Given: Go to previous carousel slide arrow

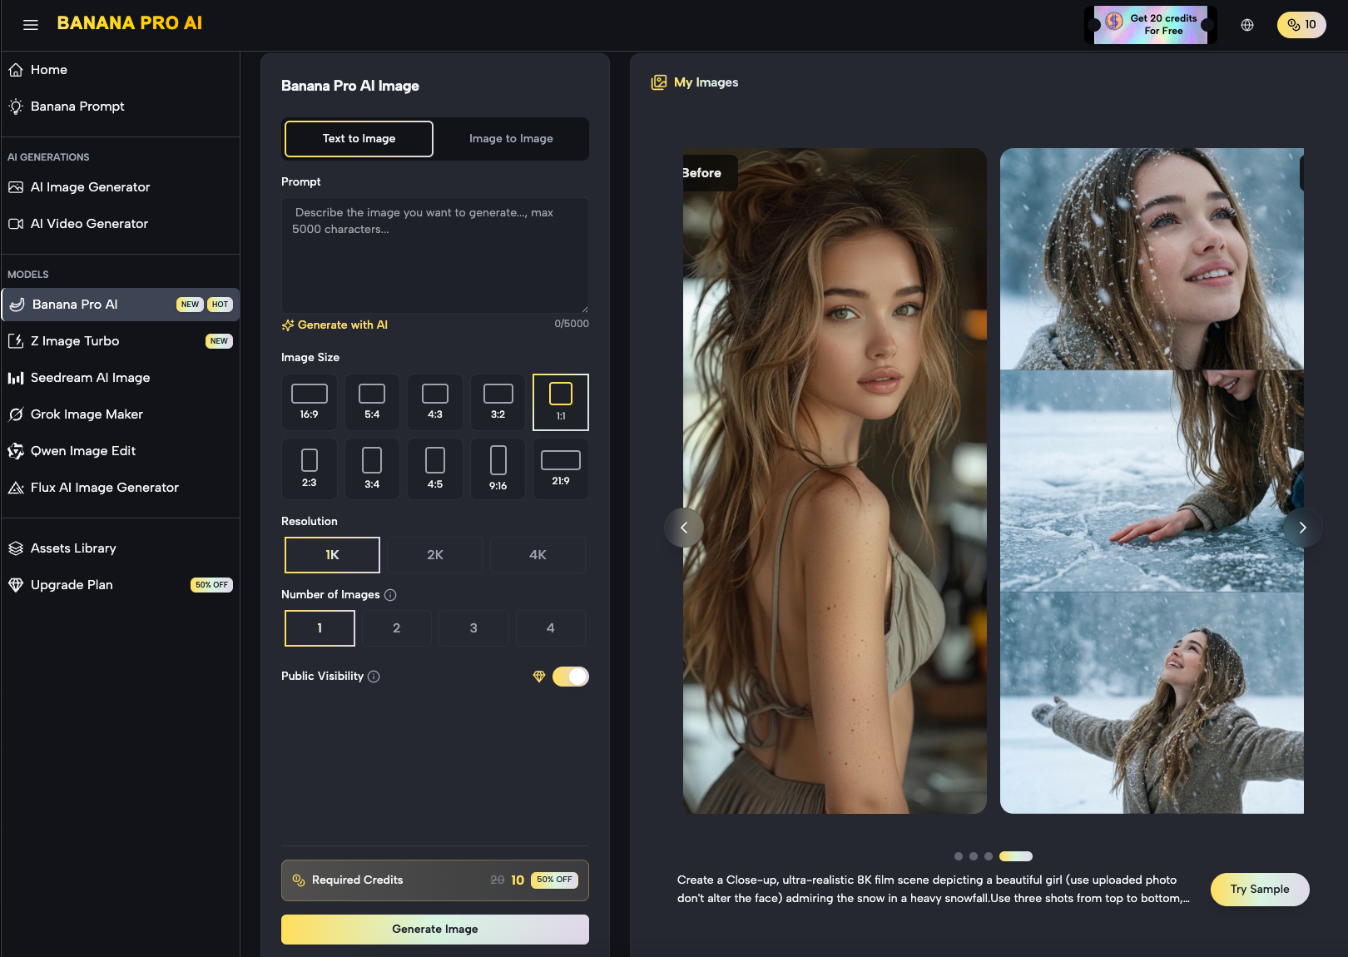Looking at the screenshot, I should click(x=684, y=528).
